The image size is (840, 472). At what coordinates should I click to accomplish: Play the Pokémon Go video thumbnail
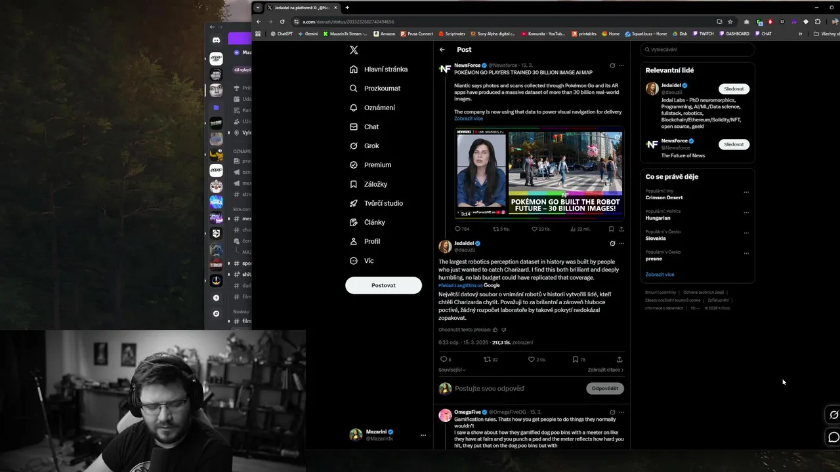pyautogui.click(x=539, y=173)
